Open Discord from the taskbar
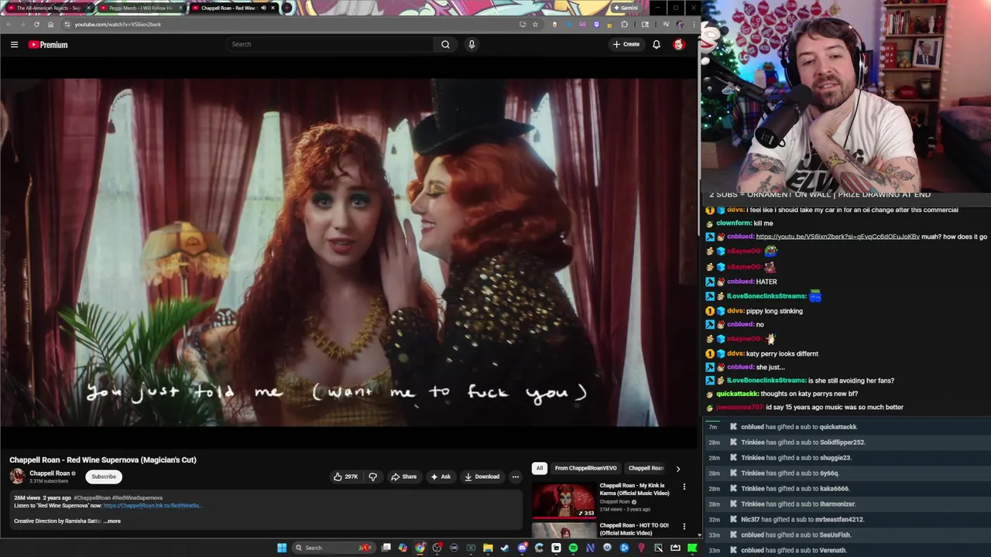Image resolution: width=991 pixels, height=557 pixels. [x=522, y=548]
